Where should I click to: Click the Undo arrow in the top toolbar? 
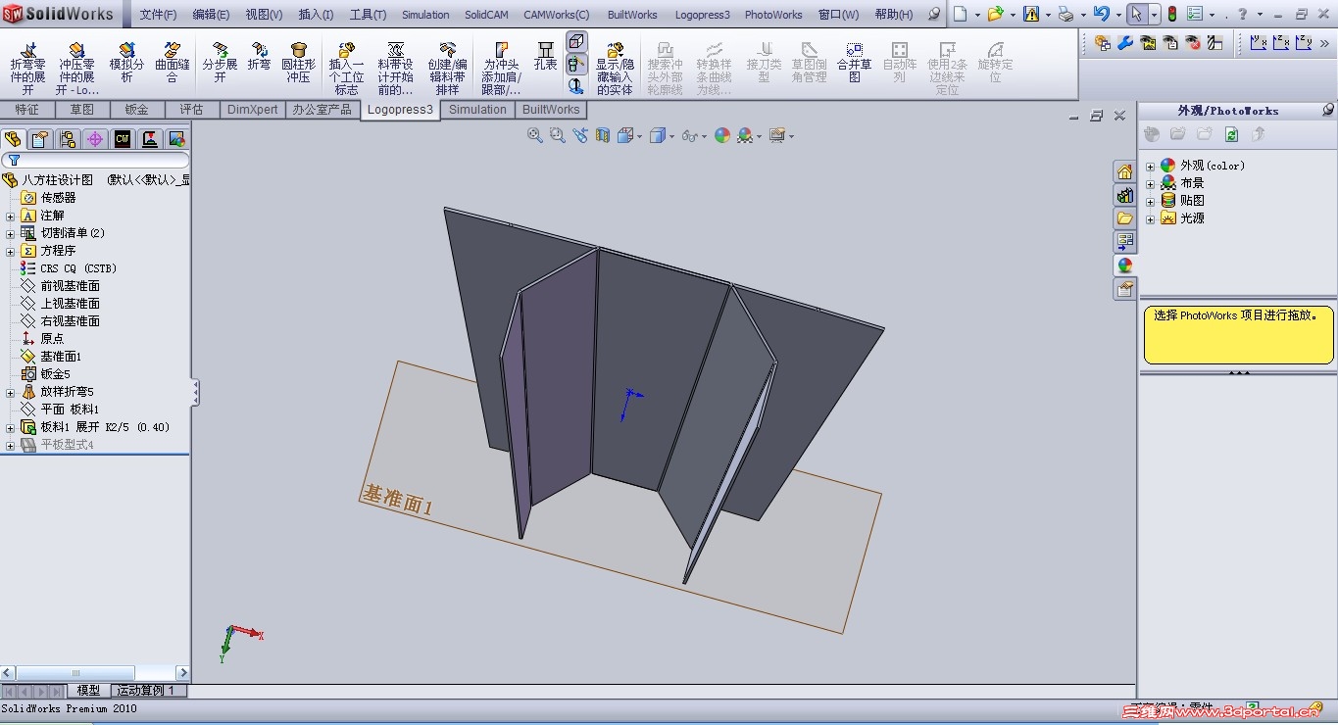pos(1102,14)
